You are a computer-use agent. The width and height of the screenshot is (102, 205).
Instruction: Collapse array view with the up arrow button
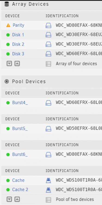[17, 64]
